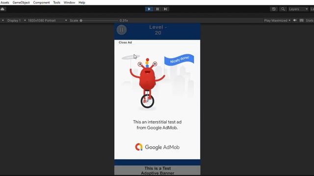The height and width of the screenshot is (176, 314).
Task: Open the Help menu
Action: (x=82, y=2)
